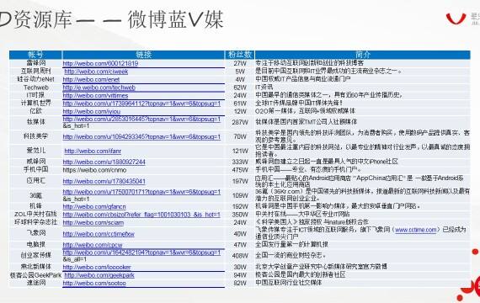Open the e.weibo.com/techweb link

pyautogui.click(x=99, y=88)
